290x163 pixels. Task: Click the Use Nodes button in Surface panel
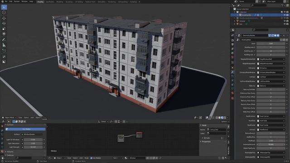(25, 129)
